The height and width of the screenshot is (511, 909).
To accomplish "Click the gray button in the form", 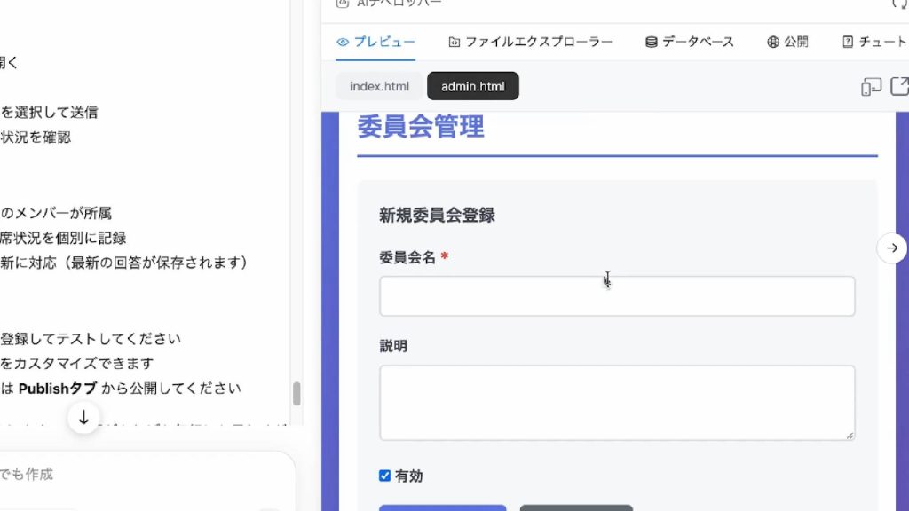I will click(576, 507).
